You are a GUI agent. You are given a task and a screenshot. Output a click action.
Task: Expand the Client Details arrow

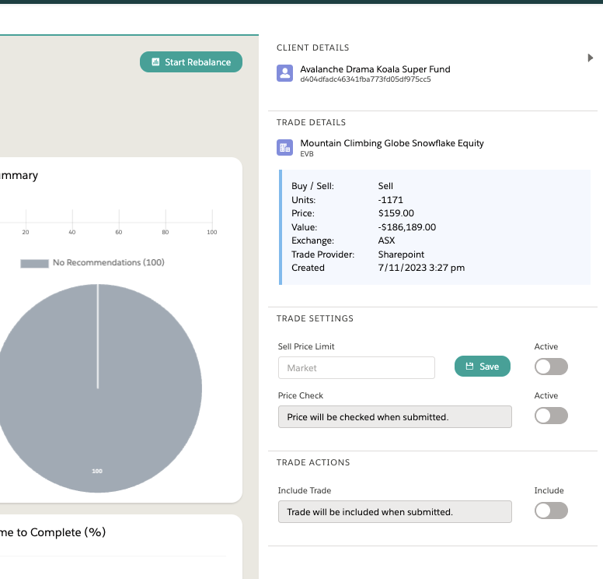tap(591, 58)
